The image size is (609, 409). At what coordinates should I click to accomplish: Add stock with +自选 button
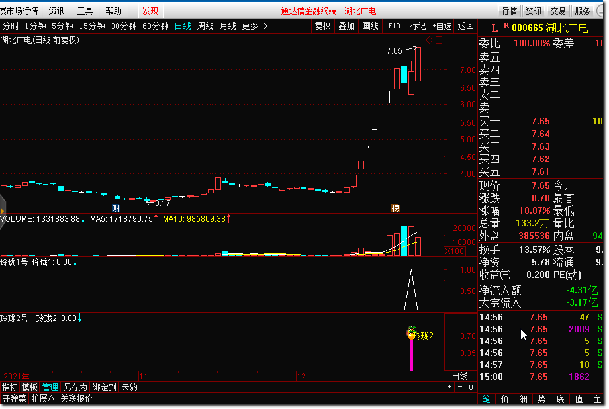pyautogui.click(x=442, y=26)
